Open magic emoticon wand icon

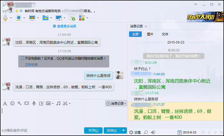coord(19,103)
